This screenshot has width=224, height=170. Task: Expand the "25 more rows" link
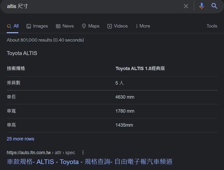(x=21, y=139)
